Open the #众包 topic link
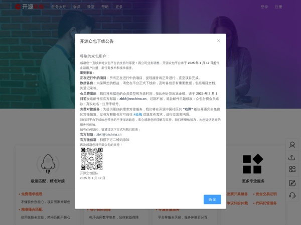This screenshot has height=225, width=301. coord(137,114)
